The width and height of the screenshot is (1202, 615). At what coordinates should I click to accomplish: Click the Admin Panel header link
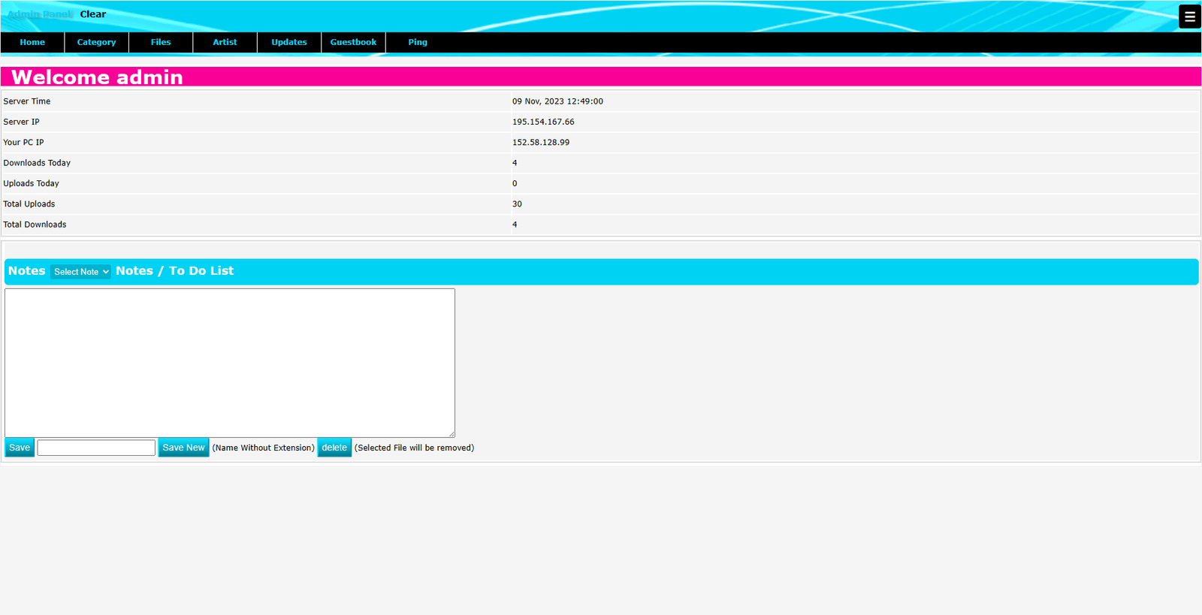click(x=39, y=14)
